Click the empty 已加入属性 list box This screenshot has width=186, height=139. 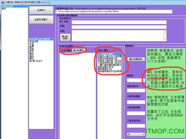pyautogui.click(x=77, y=96)
